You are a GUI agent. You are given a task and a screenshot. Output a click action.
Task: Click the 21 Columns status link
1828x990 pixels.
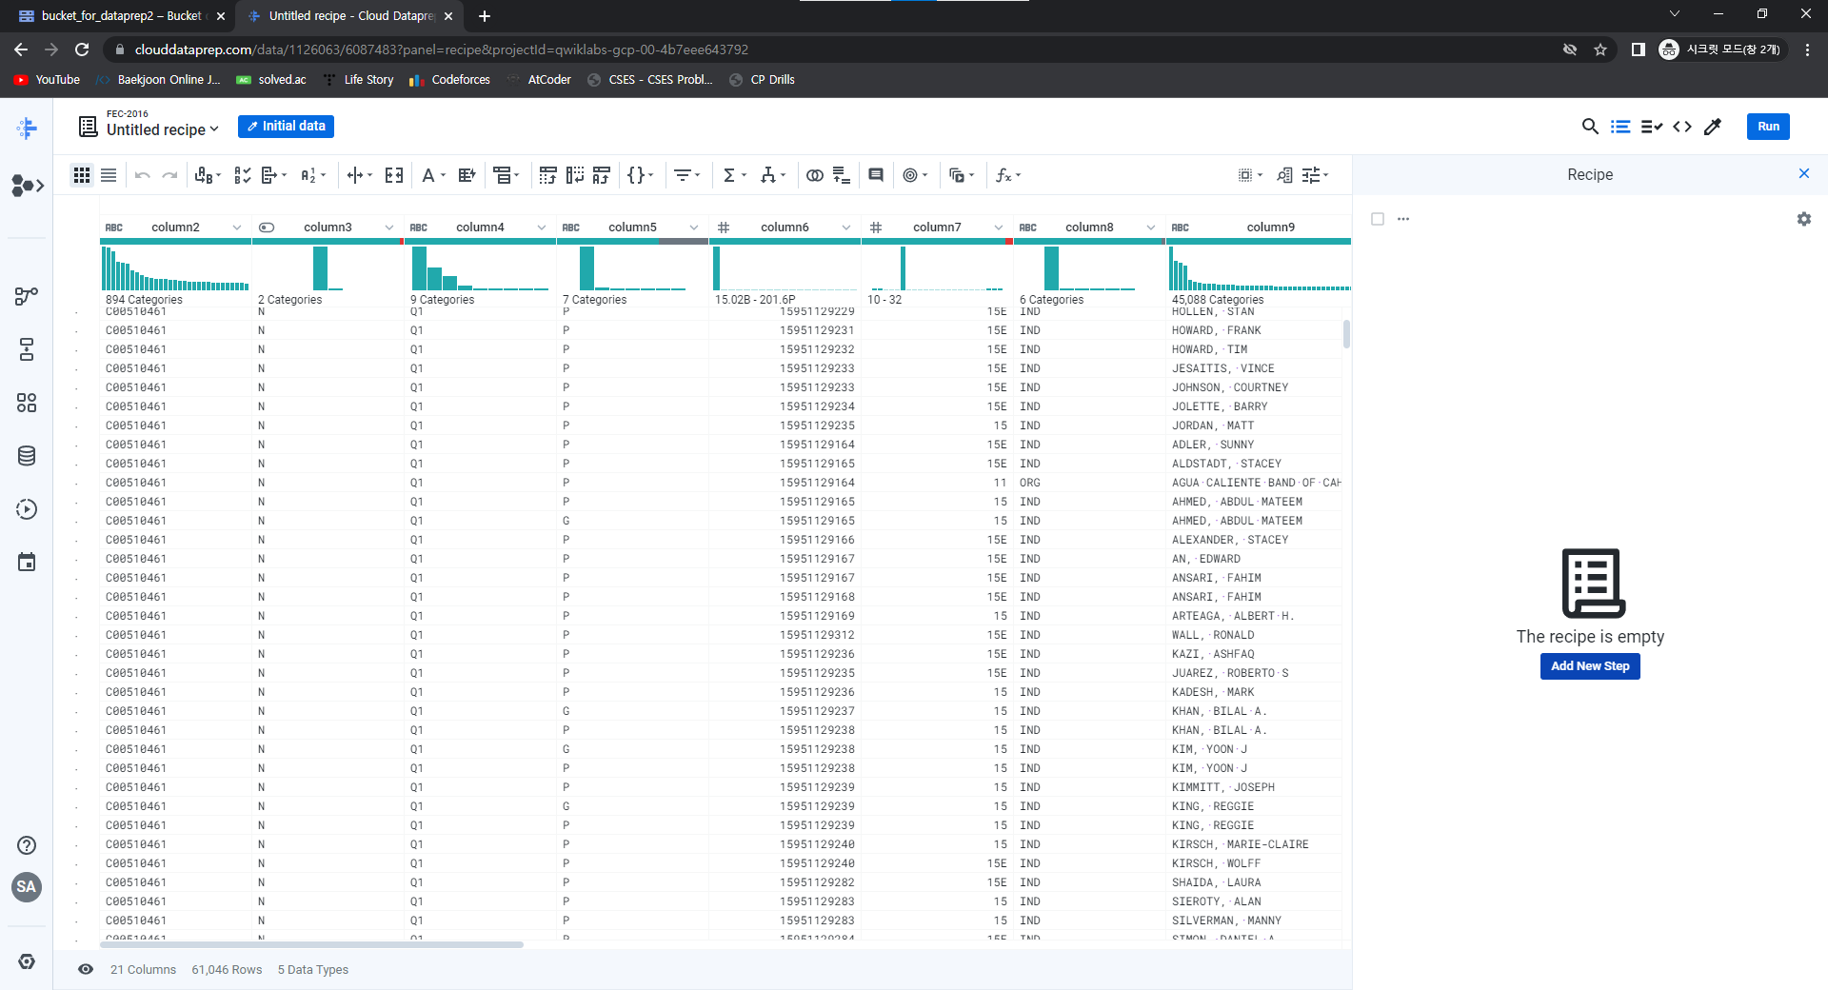[143, 970]
